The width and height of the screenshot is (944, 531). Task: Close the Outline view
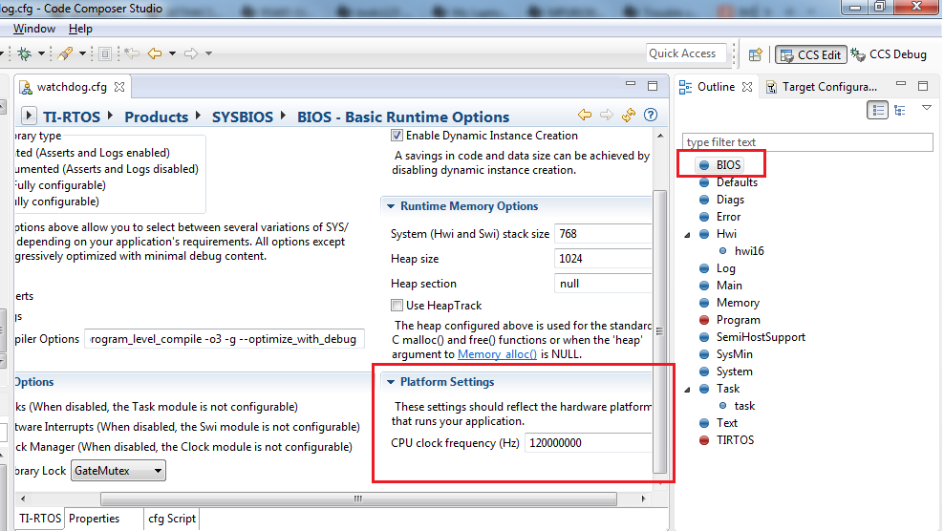tap(747, 87)
